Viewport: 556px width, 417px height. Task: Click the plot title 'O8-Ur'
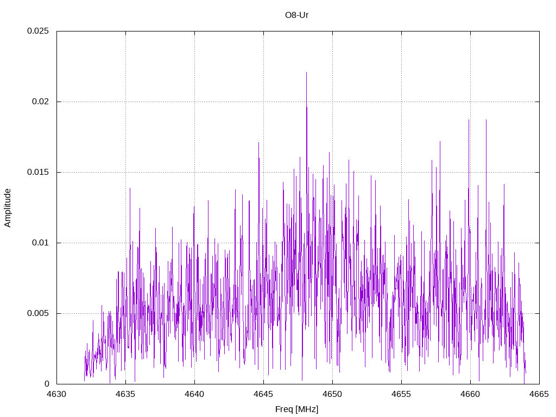tap(296, 15)
